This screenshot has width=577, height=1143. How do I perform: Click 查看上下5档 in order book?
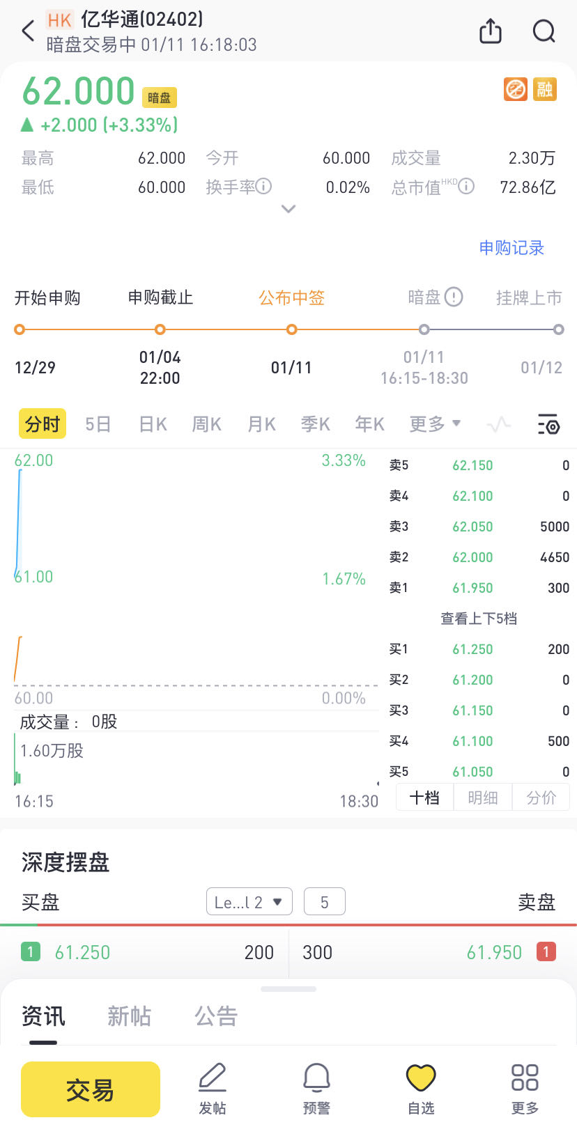[479, 619]
